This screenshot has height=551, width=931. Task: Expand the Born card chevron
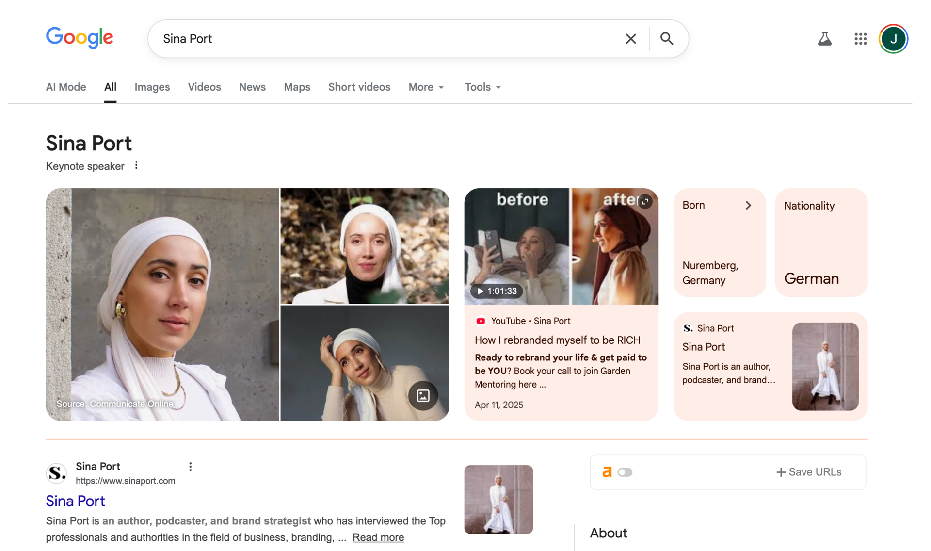(x=748, y=206)
